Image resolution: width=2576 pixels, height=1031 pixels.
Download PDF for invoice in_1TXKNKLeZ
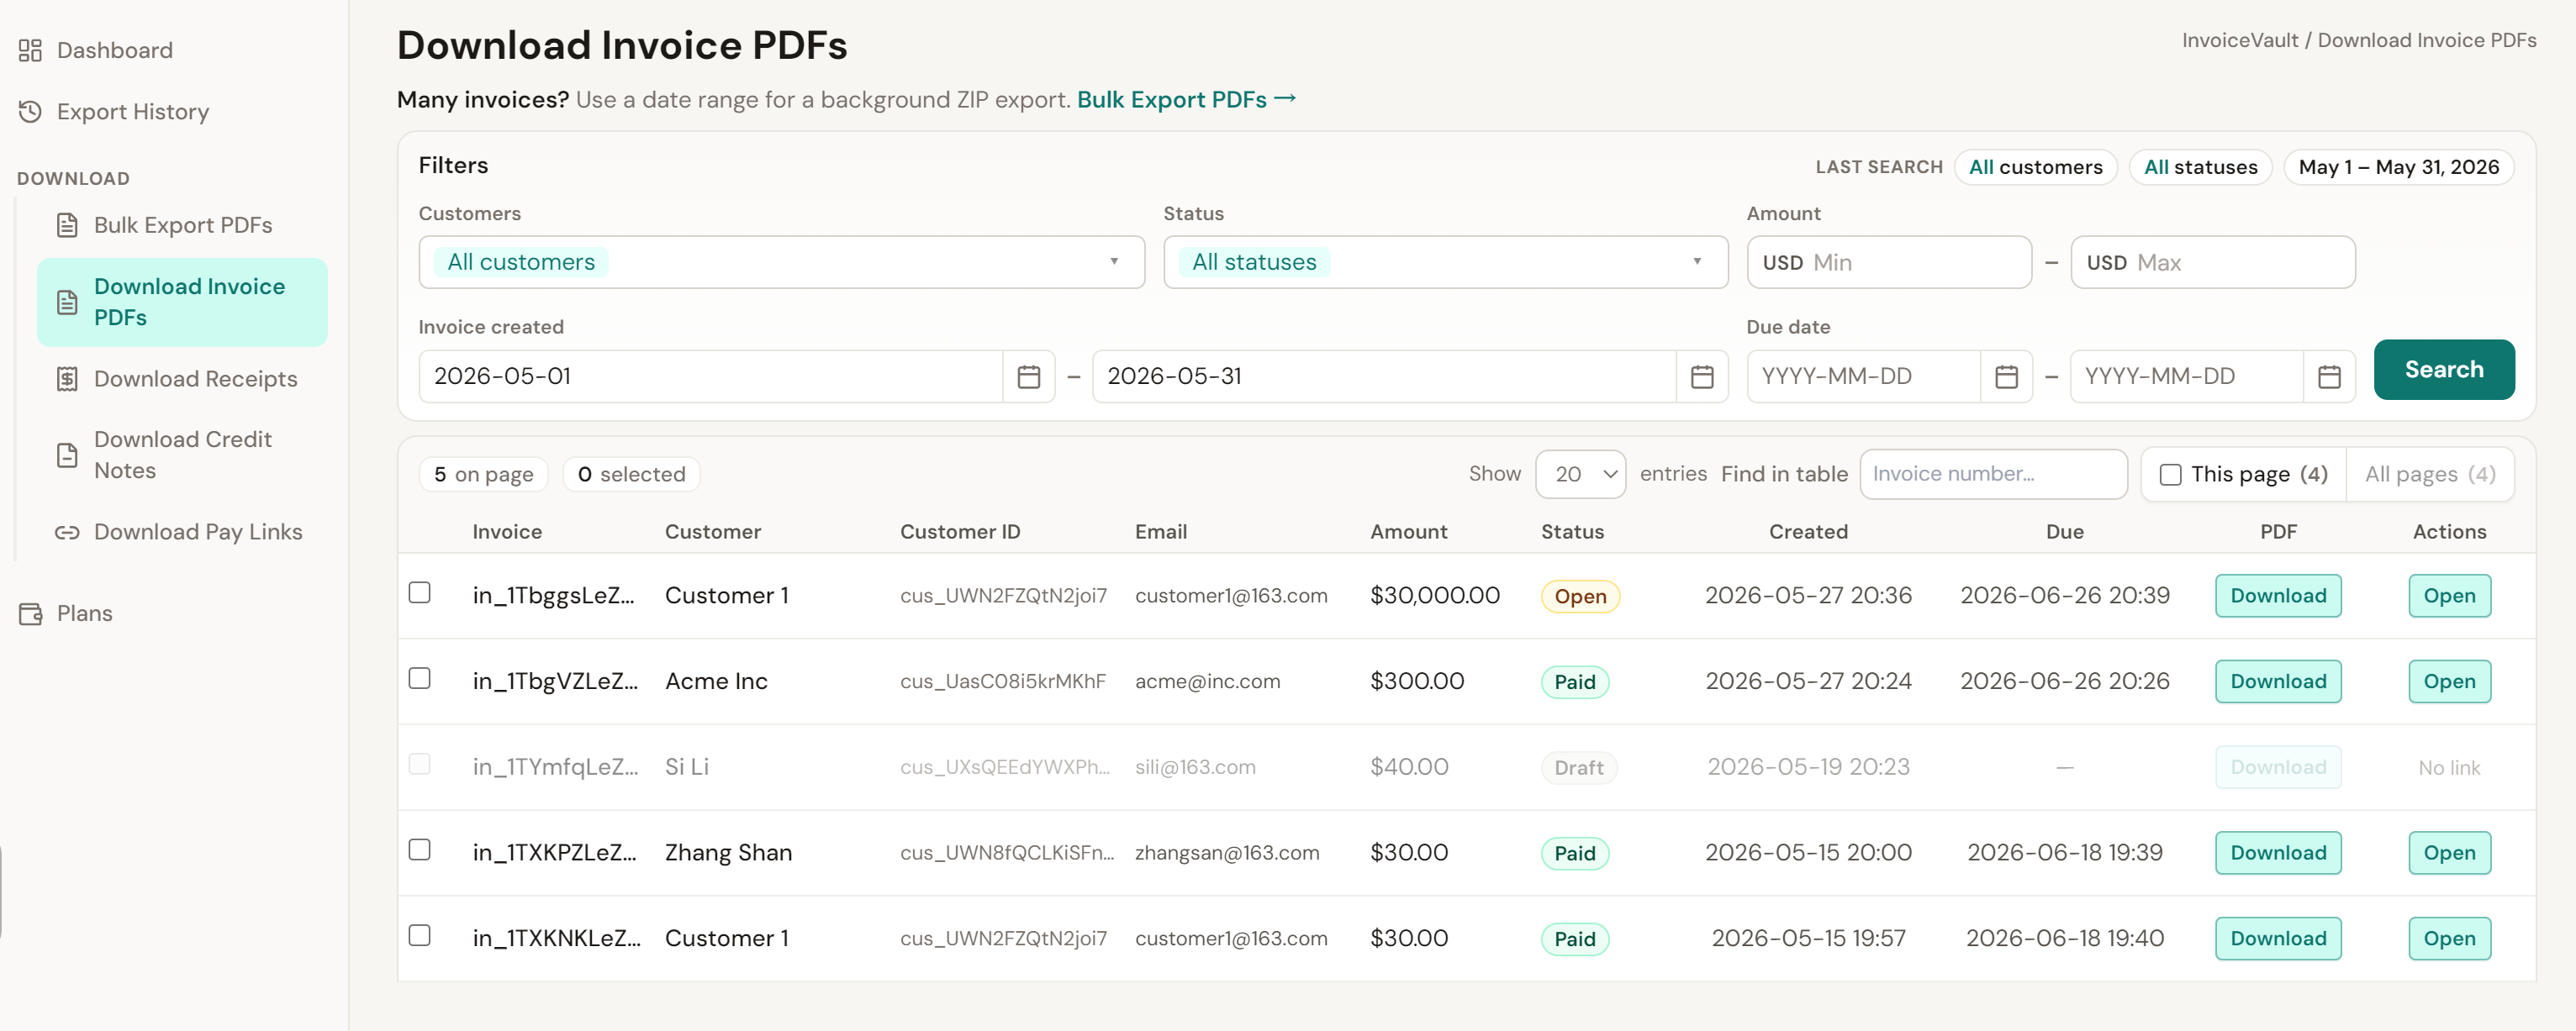[x=2277, y=938]
